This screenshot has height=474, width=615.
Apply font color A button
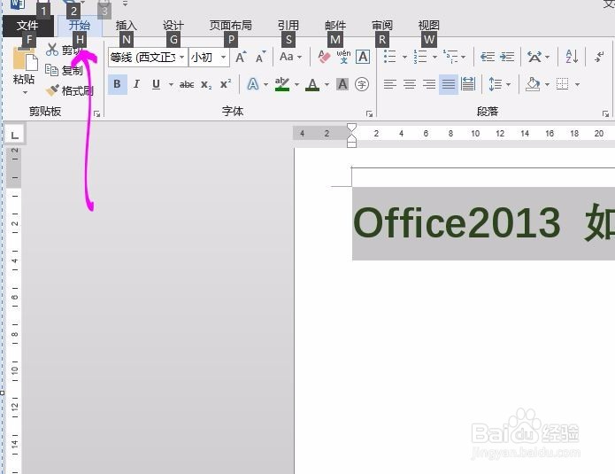click(312, 84)
